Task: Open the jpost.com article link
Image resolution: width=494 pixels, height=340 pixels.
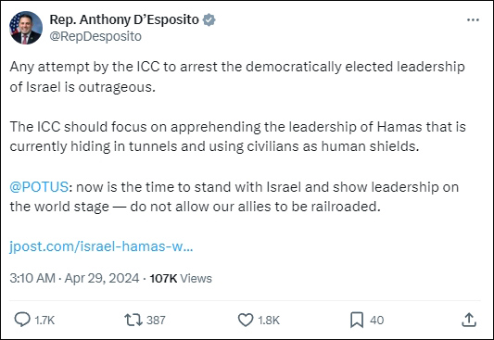Action: point(101,246)
